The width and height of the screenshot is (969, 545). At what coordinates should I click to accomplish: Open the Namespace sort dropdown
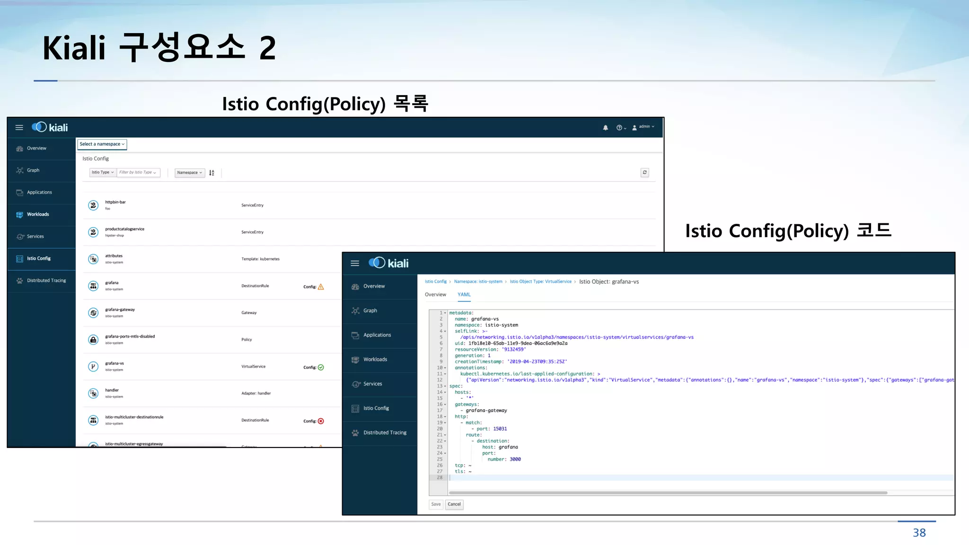point(190,173)
